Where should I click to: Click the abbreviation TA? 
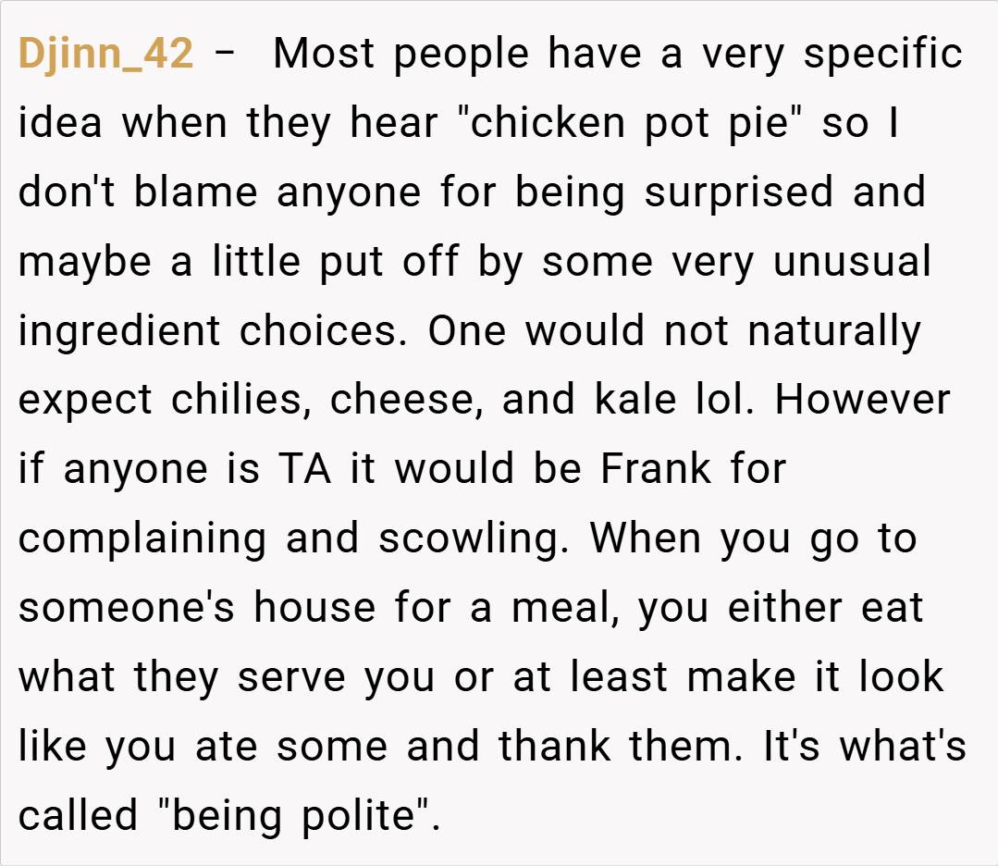[306, 469]
